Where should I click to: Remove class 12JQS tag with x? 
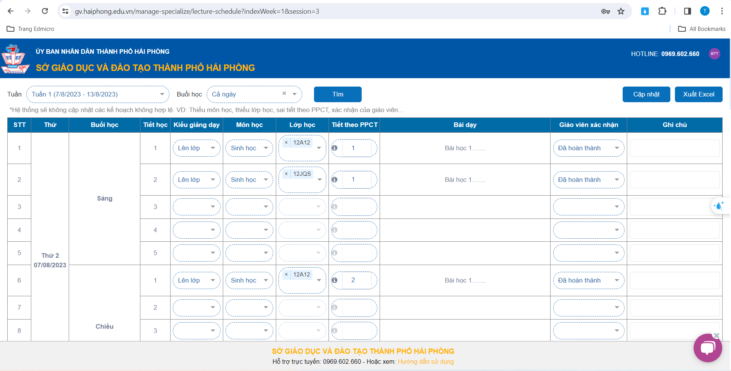tap(286, 174)
